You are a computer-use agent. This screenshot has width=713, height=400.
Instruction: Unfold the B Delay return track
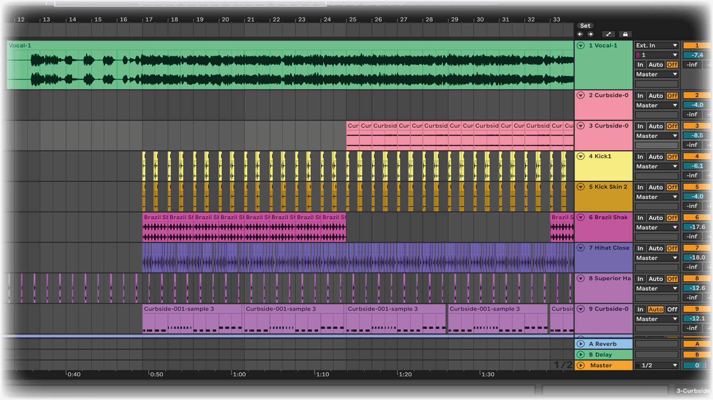[x=581, y=355]
